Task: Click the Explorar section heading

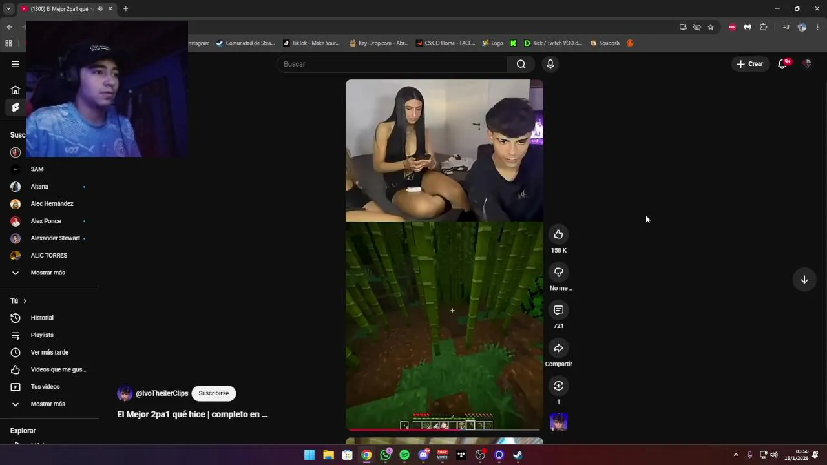Action: [23, 431]
